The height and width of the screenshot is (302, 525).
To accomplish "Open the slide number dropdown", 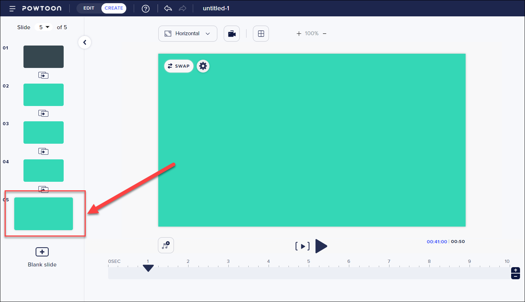I will tap(44, 27).
